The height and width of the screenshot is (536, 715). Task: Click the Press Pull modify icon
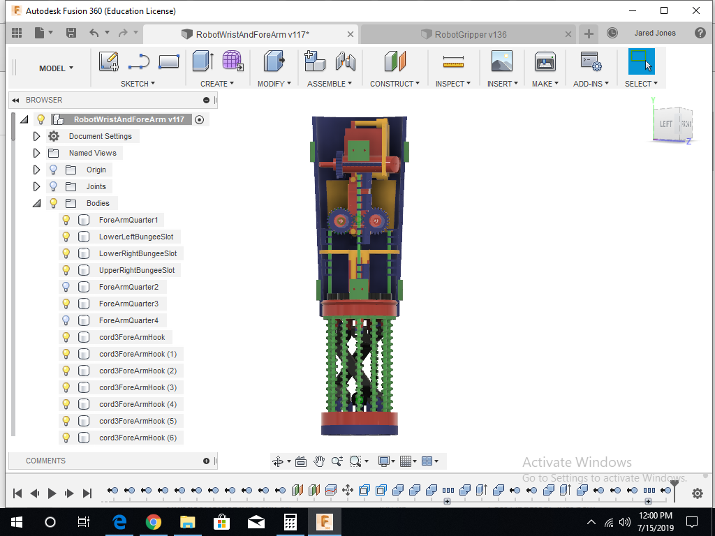pyautogui.click(x=274, y=61)
